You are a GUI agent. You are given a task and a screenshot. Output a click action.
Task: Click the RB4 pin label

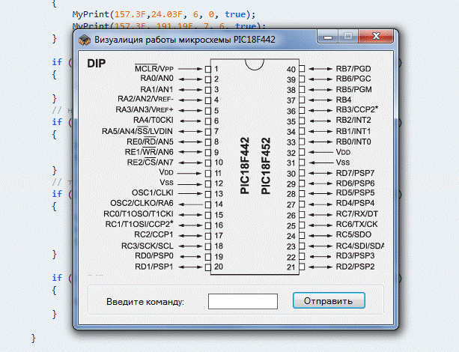pyautogui.click(x=344, y=100)
